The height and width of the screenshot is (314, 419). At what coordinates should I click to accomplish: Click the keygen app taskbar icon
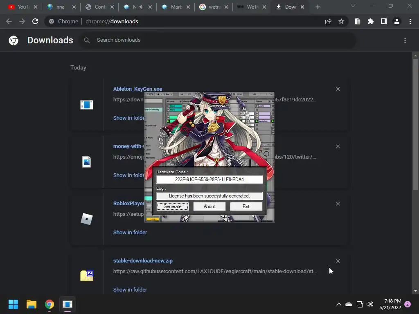point(68,304)
